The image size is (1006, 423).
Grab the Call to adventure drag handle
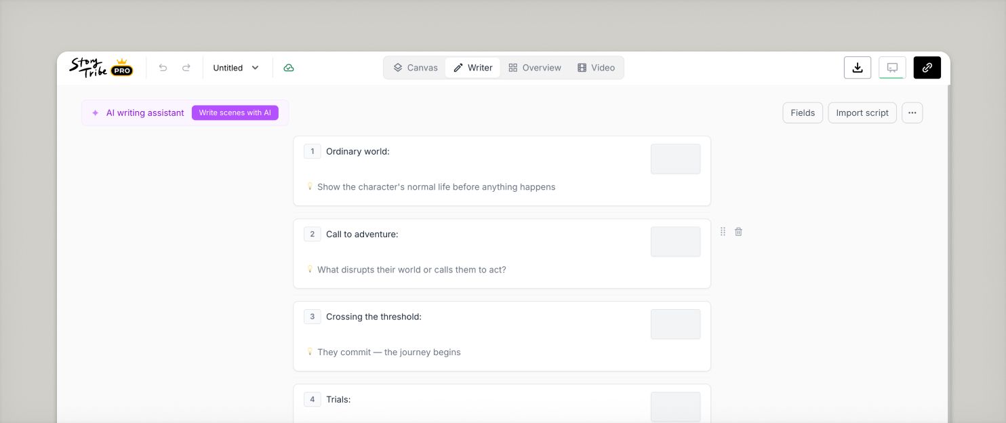point(723,231)
